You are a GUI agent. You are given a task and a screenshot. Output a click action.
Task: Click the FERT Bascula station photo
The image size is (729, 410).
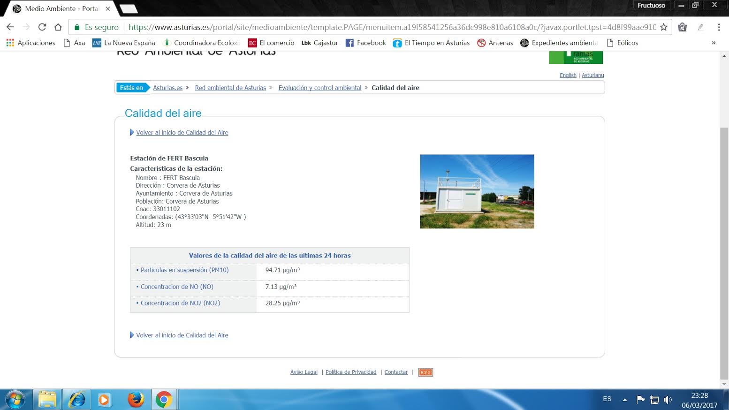click(x=477, y=191)
